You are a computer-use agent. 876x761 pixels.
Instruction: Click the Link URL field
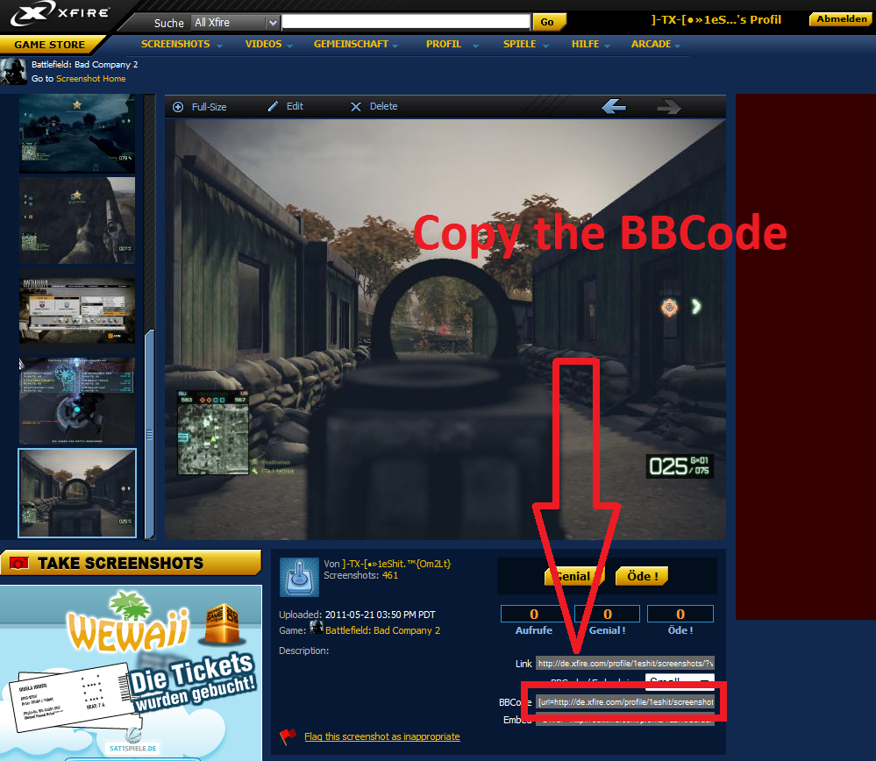click(624, 663)
